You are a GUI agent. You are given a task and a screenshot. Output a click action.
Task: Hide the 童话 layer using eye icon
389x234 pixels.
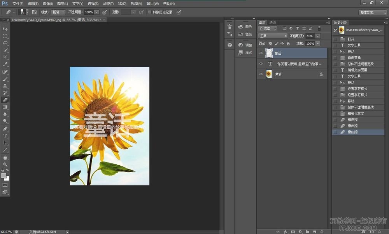click(261, 53)
